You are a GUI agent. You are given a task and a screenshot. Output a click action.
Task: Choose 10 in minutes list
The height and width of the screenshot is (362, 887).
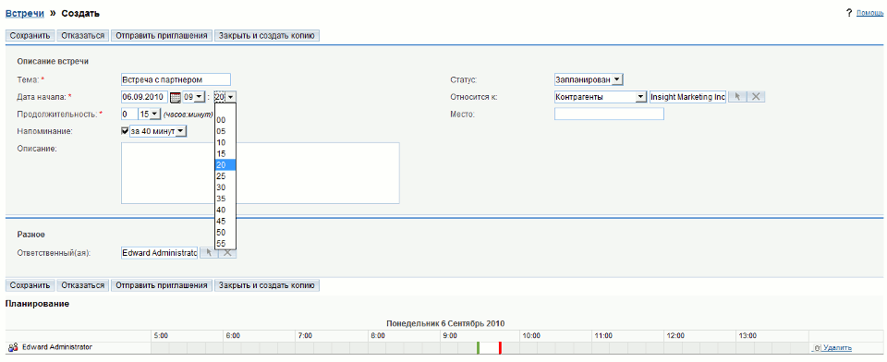click(225, 142)
